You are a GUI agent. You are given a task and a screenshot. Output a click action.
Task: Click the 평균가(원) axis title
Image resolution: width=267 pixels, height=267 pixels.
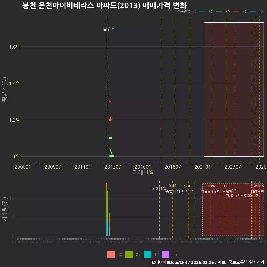pos(5,89)
